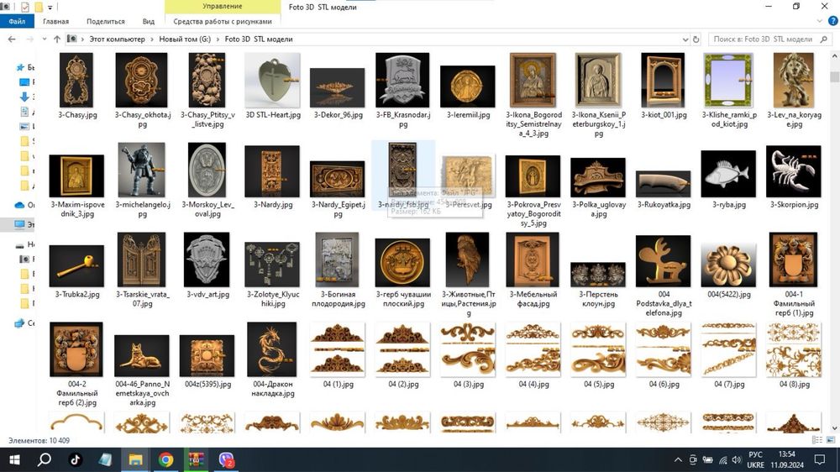The width and height of the screenshot is (840, 472).
Task: Switch to details view icon
Action: pos(817,440)
